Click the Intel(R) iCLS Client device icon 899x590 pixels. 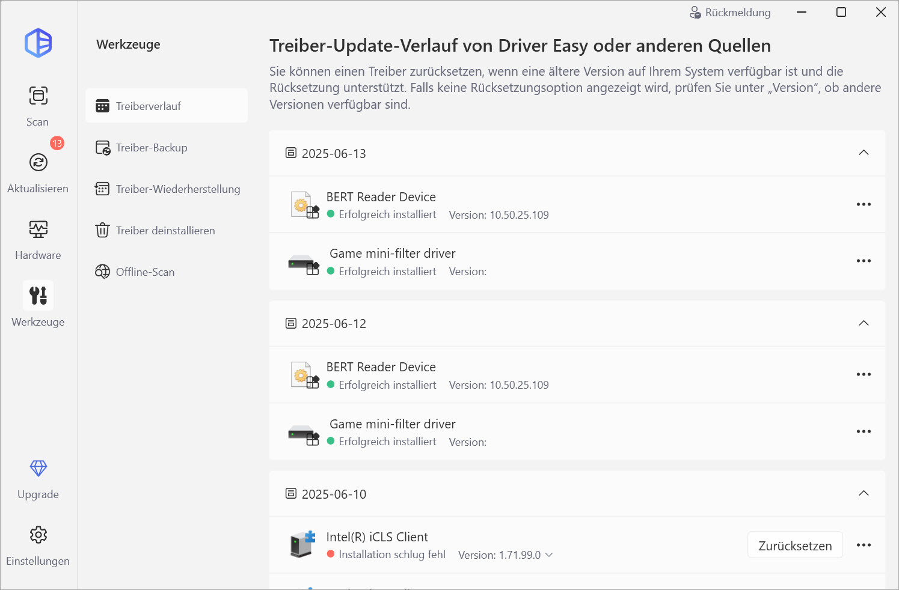303,544
